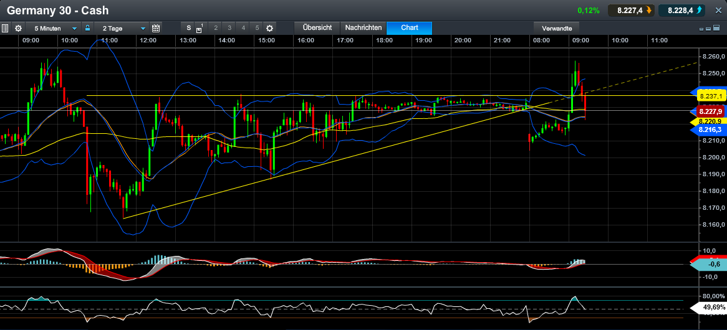Open chart settings gear beside 5 Minuten
727x330 pixels.
(x=18, y=28)
